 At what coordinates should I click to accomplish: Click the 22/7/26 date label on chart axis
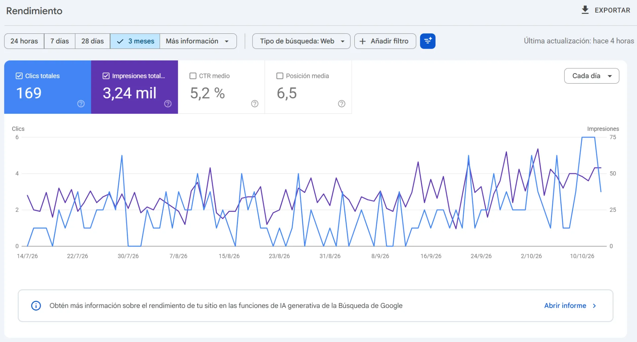tap(78, 256)
